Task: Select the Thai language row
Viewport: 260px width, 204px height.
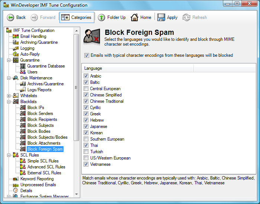Action: pos(94,145)
